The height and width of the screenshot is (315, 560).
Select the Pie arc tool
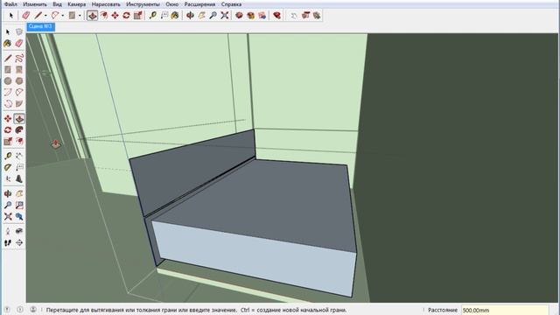[x=19, y=103]
